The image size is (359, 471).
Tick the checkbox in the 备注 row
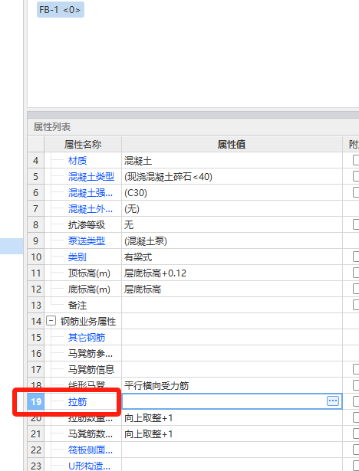[x=356, y=305]
